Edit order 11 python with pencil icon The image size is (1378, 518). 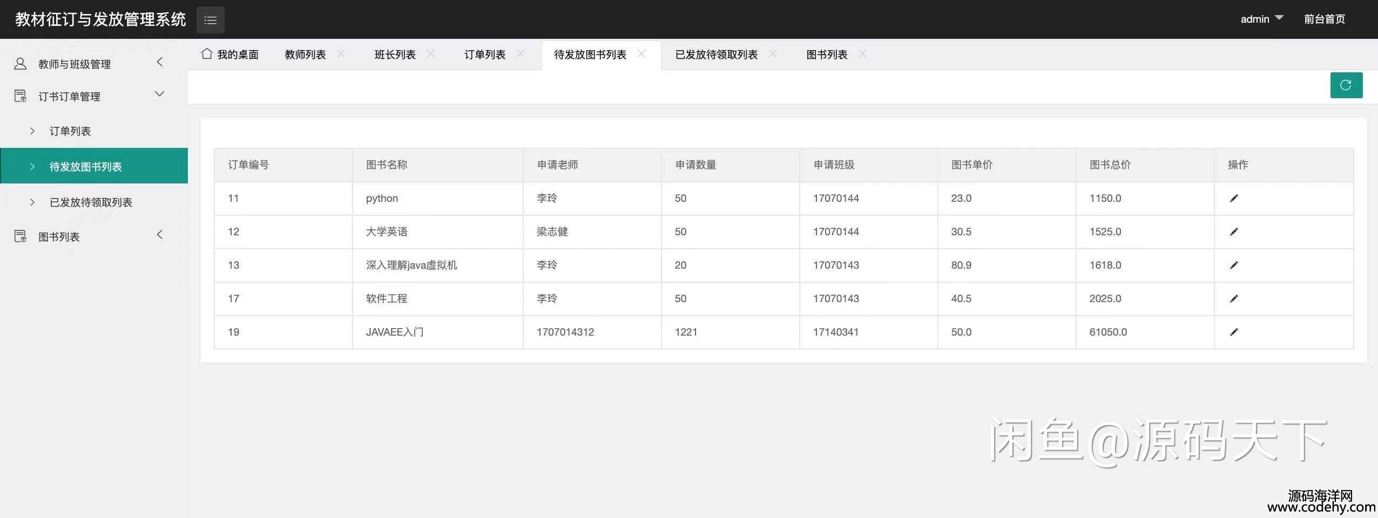tap(1234, 199)
